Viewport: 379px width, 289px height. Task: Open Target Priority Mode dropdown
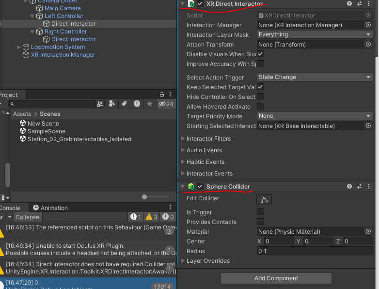click(315, 116)
